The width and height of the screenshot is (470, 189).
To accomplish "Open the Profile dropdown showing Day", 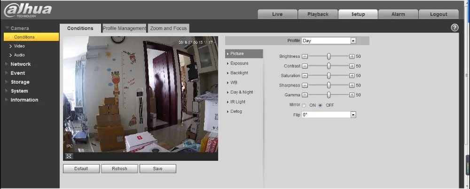I will coord(329,41).
